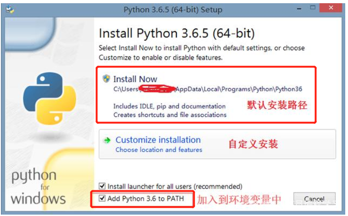Screen dimensions: 348x216
Task: Click the Install Now heading
Action: tap(135, 79)
